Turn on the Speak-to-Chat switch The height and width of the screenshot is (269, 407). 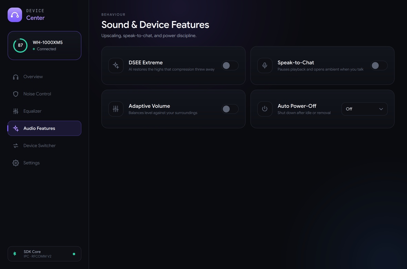tap(379, 66)
